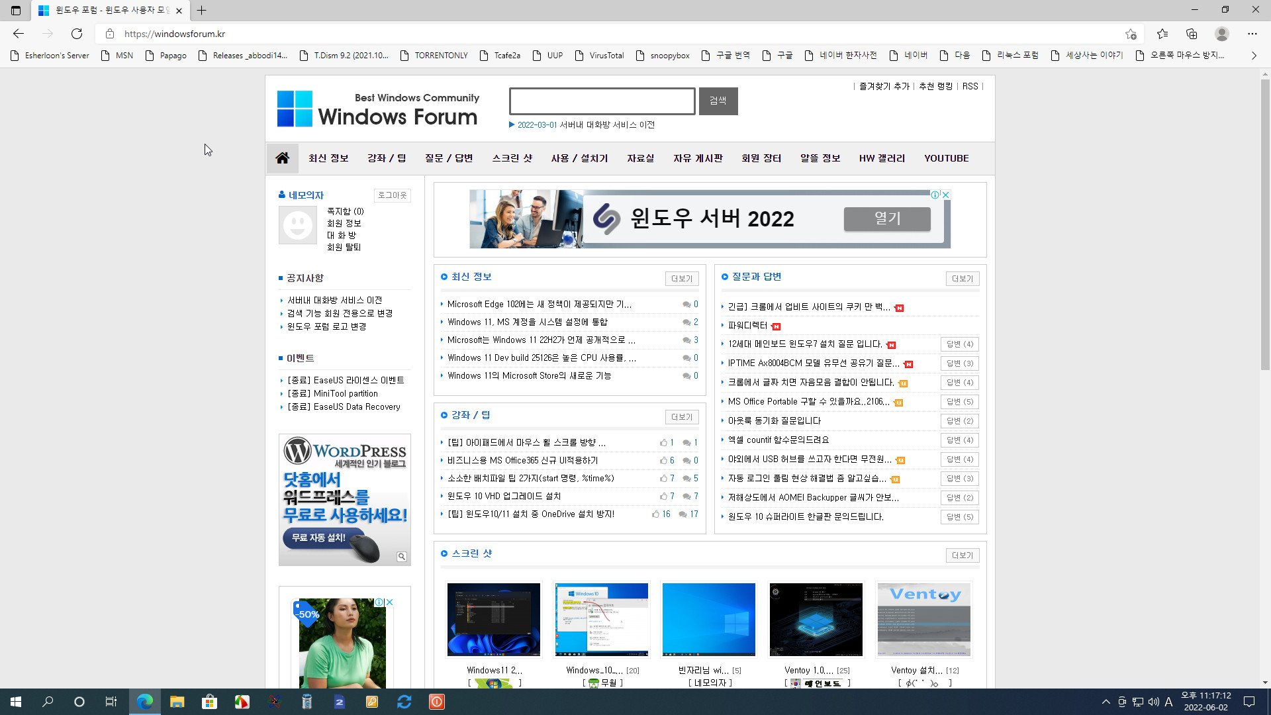Open post Windows 11, MS 계정을 시스템 설정에 통합

pyautogui.click(x=528, y=322)
